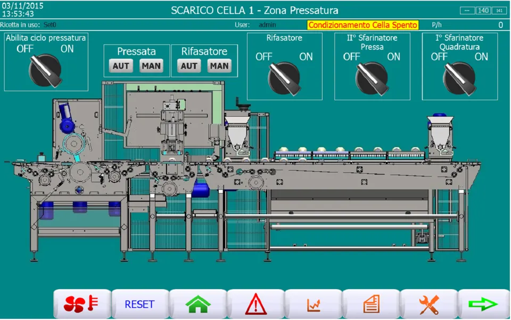The image size is (511, 320).
Task: Click the 'Pressata' heading above AUT/MAN
Action: click(137, 52)
